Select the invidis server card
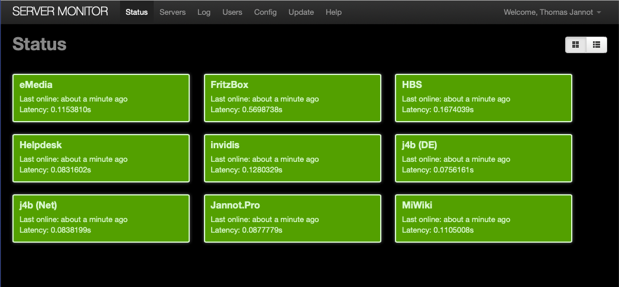 [292, 158]
